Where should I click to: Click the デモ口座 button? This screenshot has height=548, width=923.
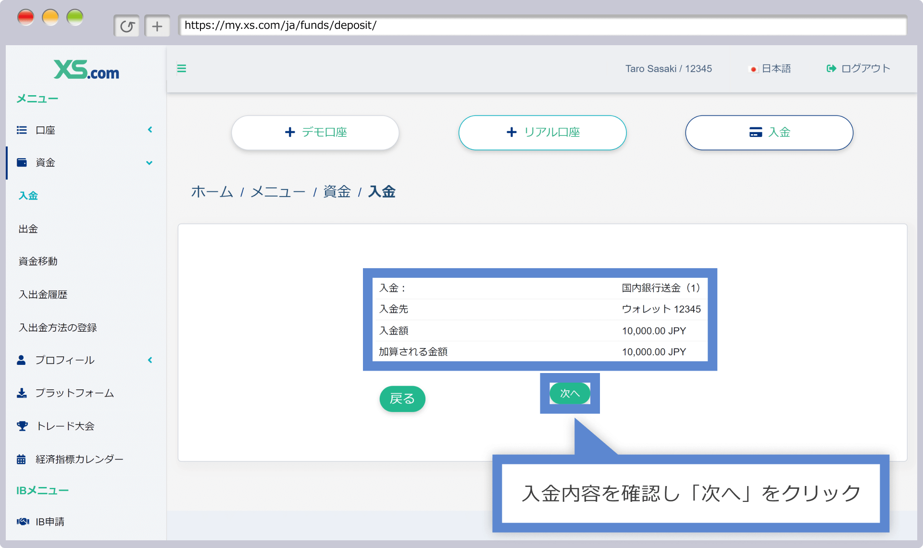tap(315, 132)
